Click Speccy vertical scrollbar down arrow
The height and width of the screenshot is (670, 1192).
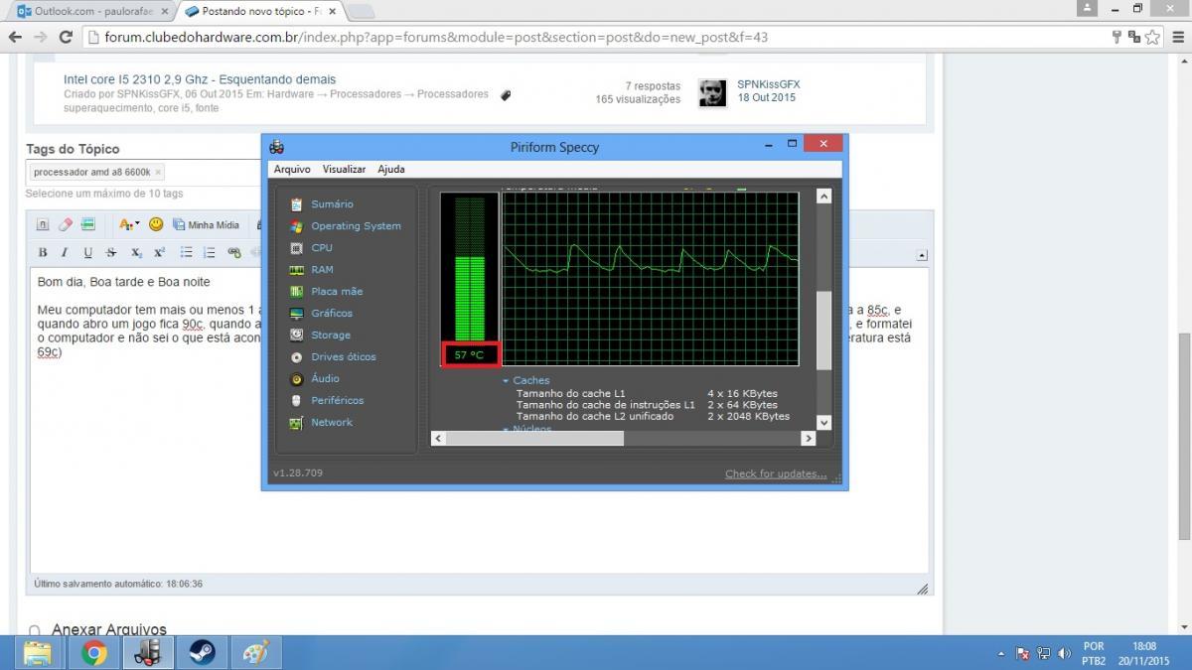tap(823, 422)
